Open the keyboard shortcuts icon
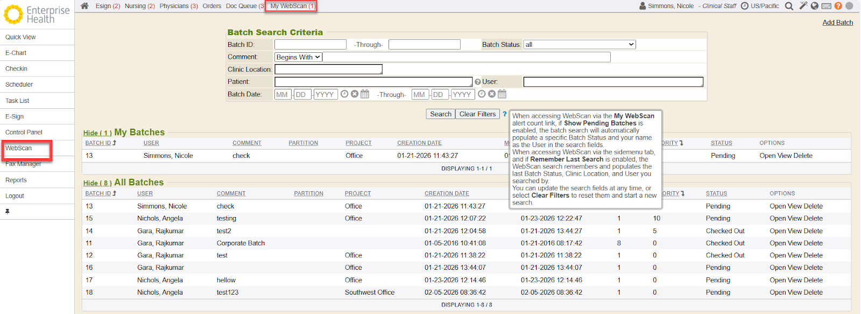This screenshot has width=861, height=314. coord(827,6)
